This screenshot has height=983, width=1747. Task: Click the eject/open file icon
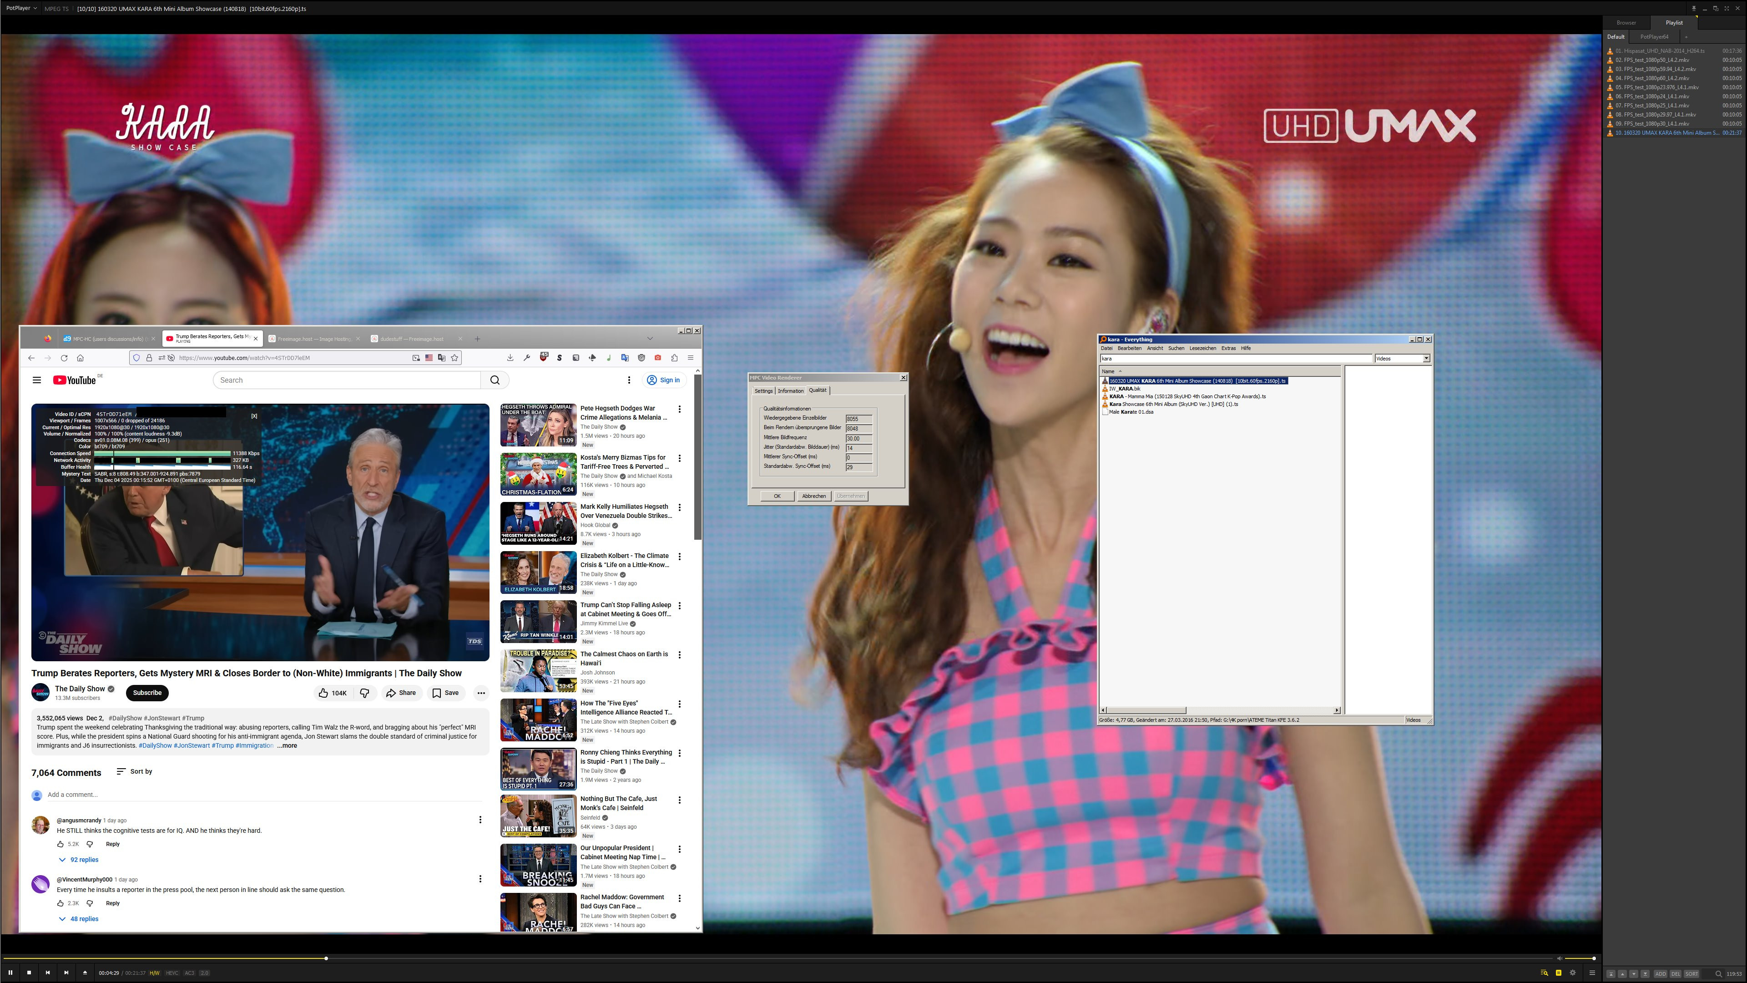(x=85, y=972)
